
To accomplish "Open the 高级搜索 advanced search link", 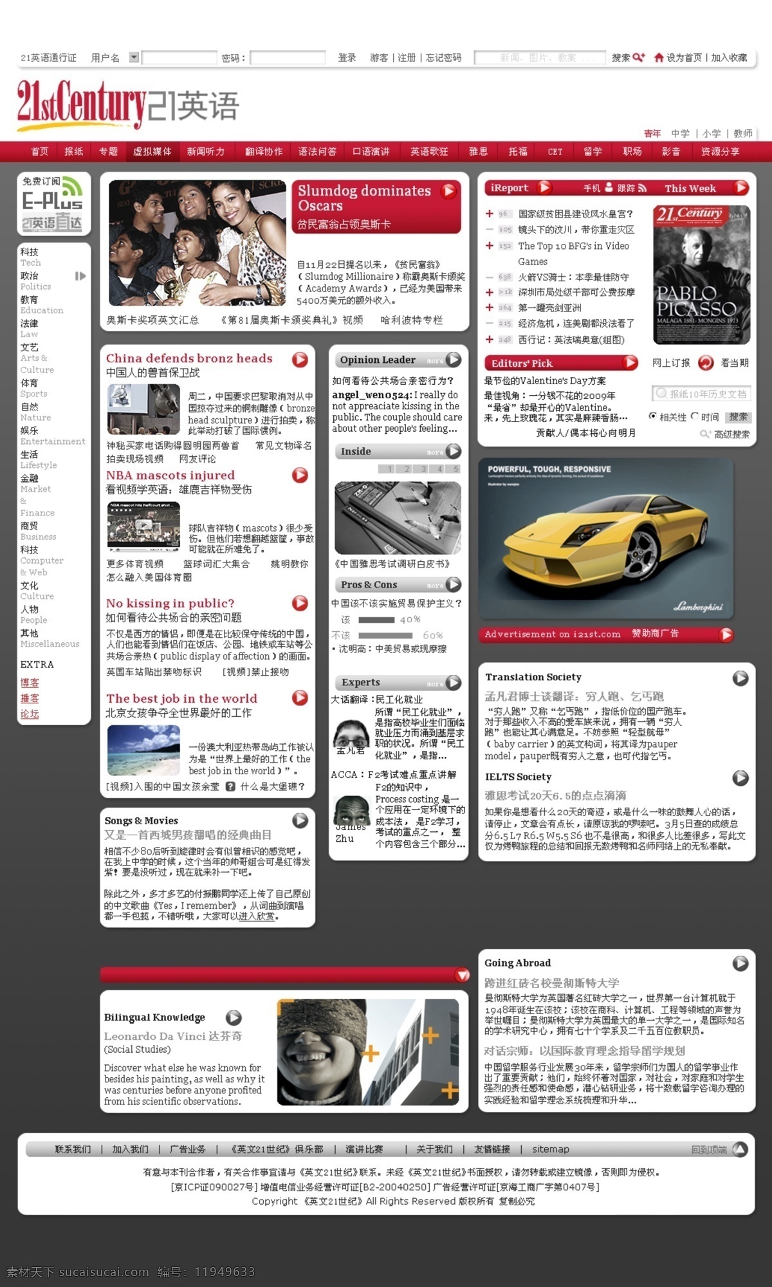I will click(731, 434).
